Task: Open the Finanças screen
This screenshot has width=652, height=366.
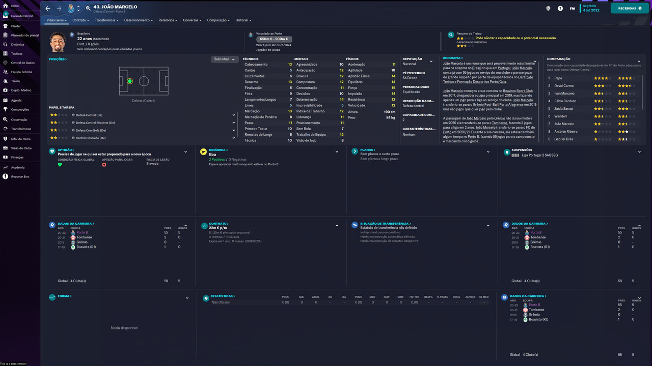Action: tap(17, 158)
